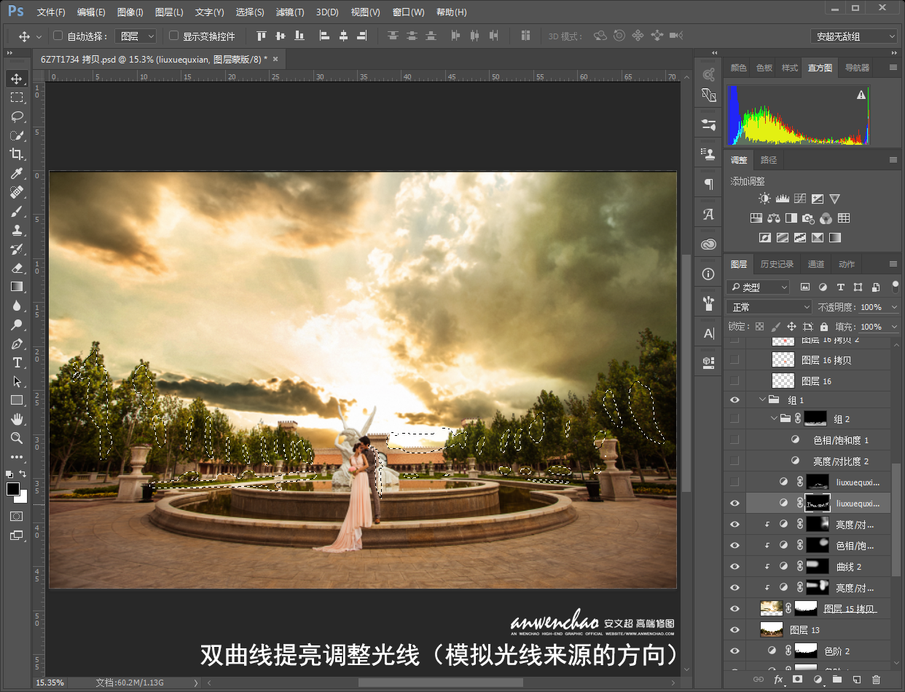The width and height of the screenshot is (905, 692).
Task: Activate the Eyedropper tool
Action: point(17,173)
